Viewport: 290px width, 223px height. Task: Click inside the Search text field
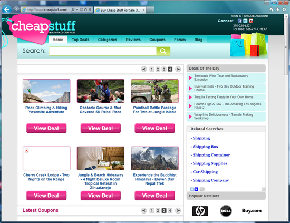[103, 51]
